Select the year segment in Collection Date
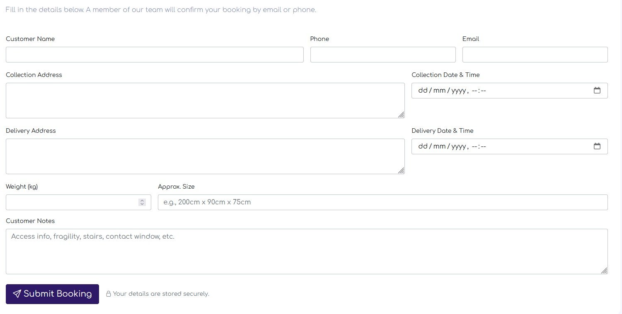 (x=458, y=91)
